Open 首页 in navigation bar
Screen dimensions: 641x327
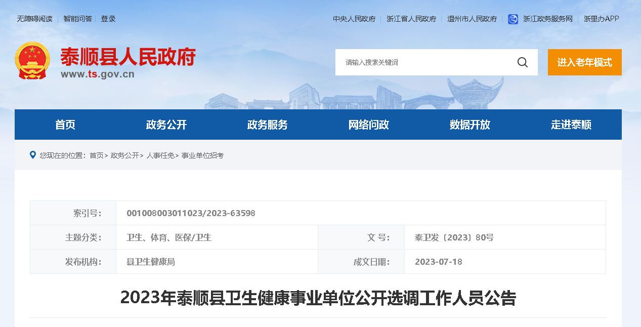tap(65, 125)
